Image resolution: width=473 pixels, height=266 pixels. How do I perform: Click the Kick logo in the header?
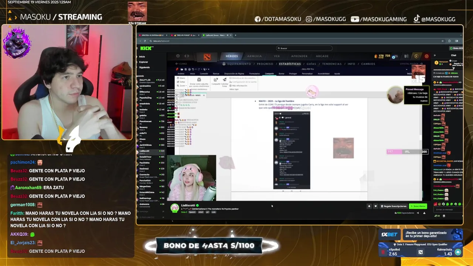click(147, 48)
